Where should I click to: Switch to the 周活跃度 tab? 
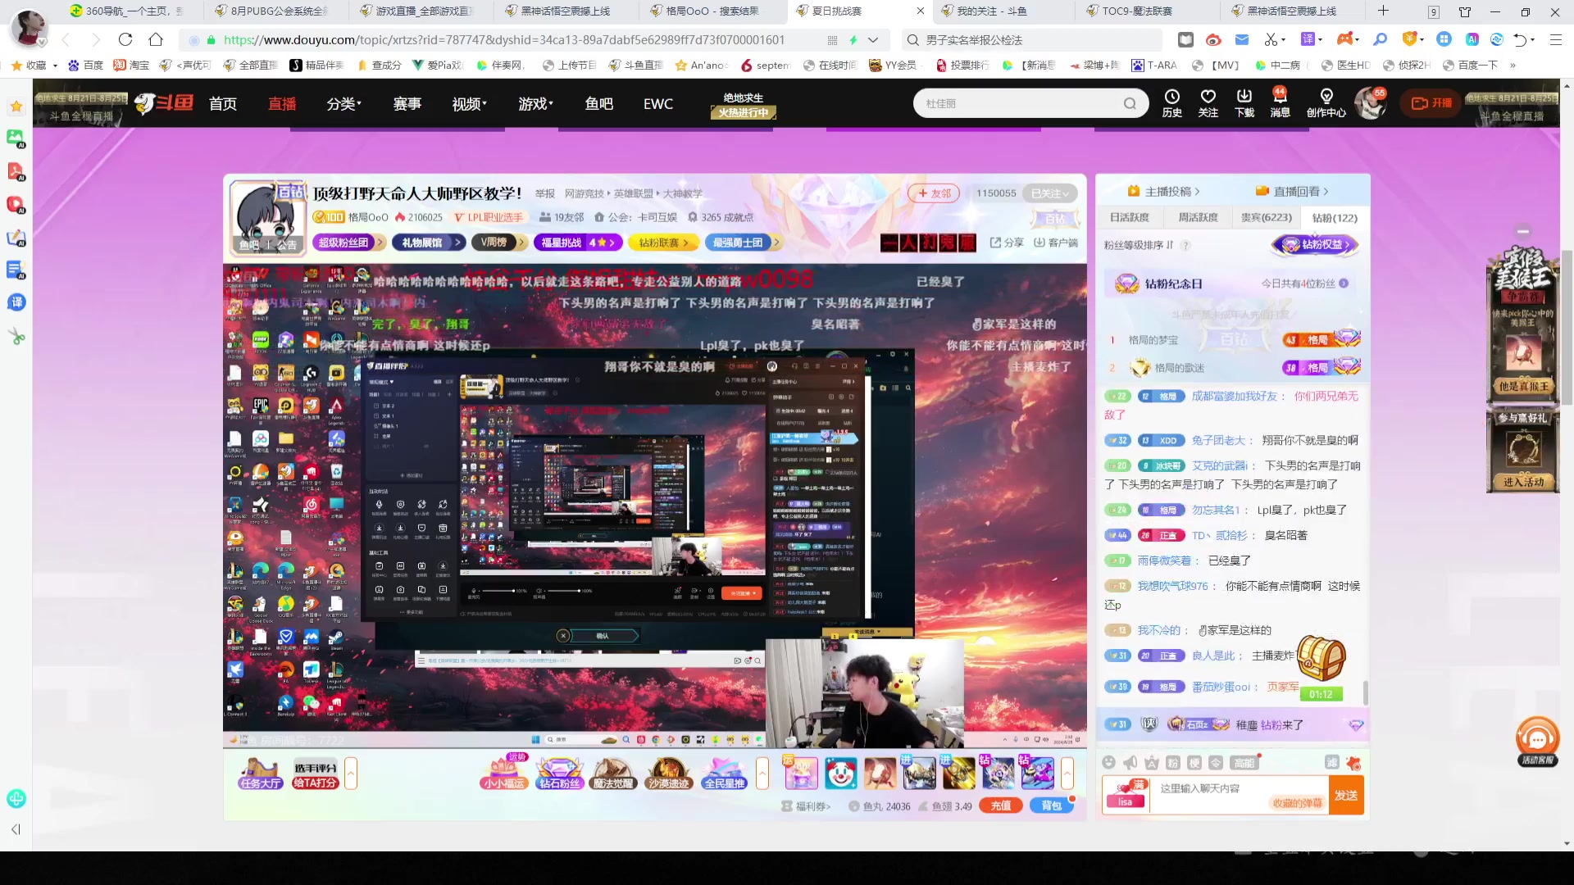[x=1198, y=217]
